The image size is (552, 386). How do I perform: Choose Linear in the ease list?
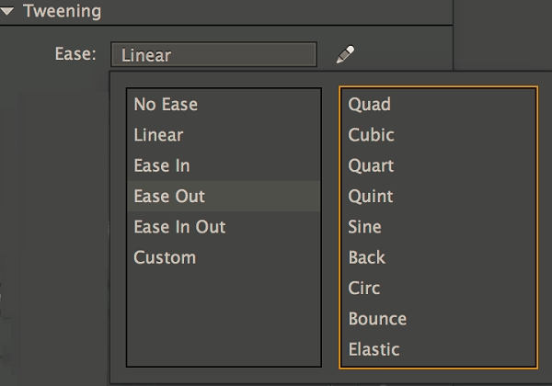pyautogui.click(x=158, y=135)
